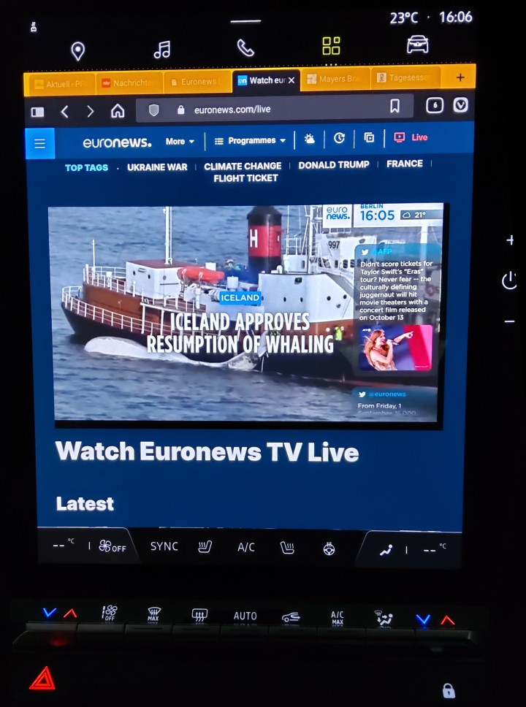Open the CLIMATE CHANGE tag
This screenshot has width=526, height=707.
tap(243, 166)
